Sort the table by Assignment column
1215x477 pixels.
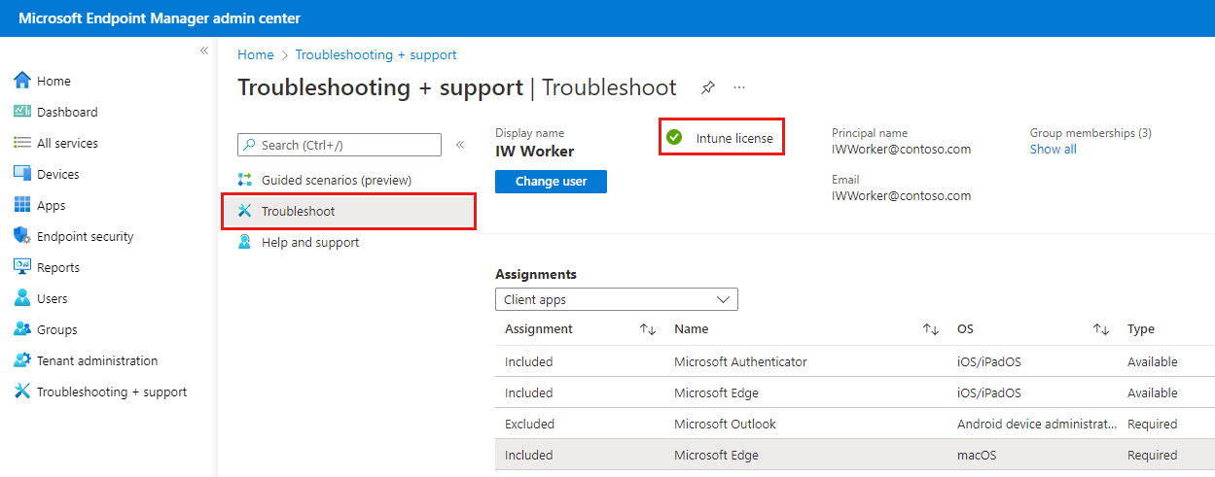pos(647,329)
